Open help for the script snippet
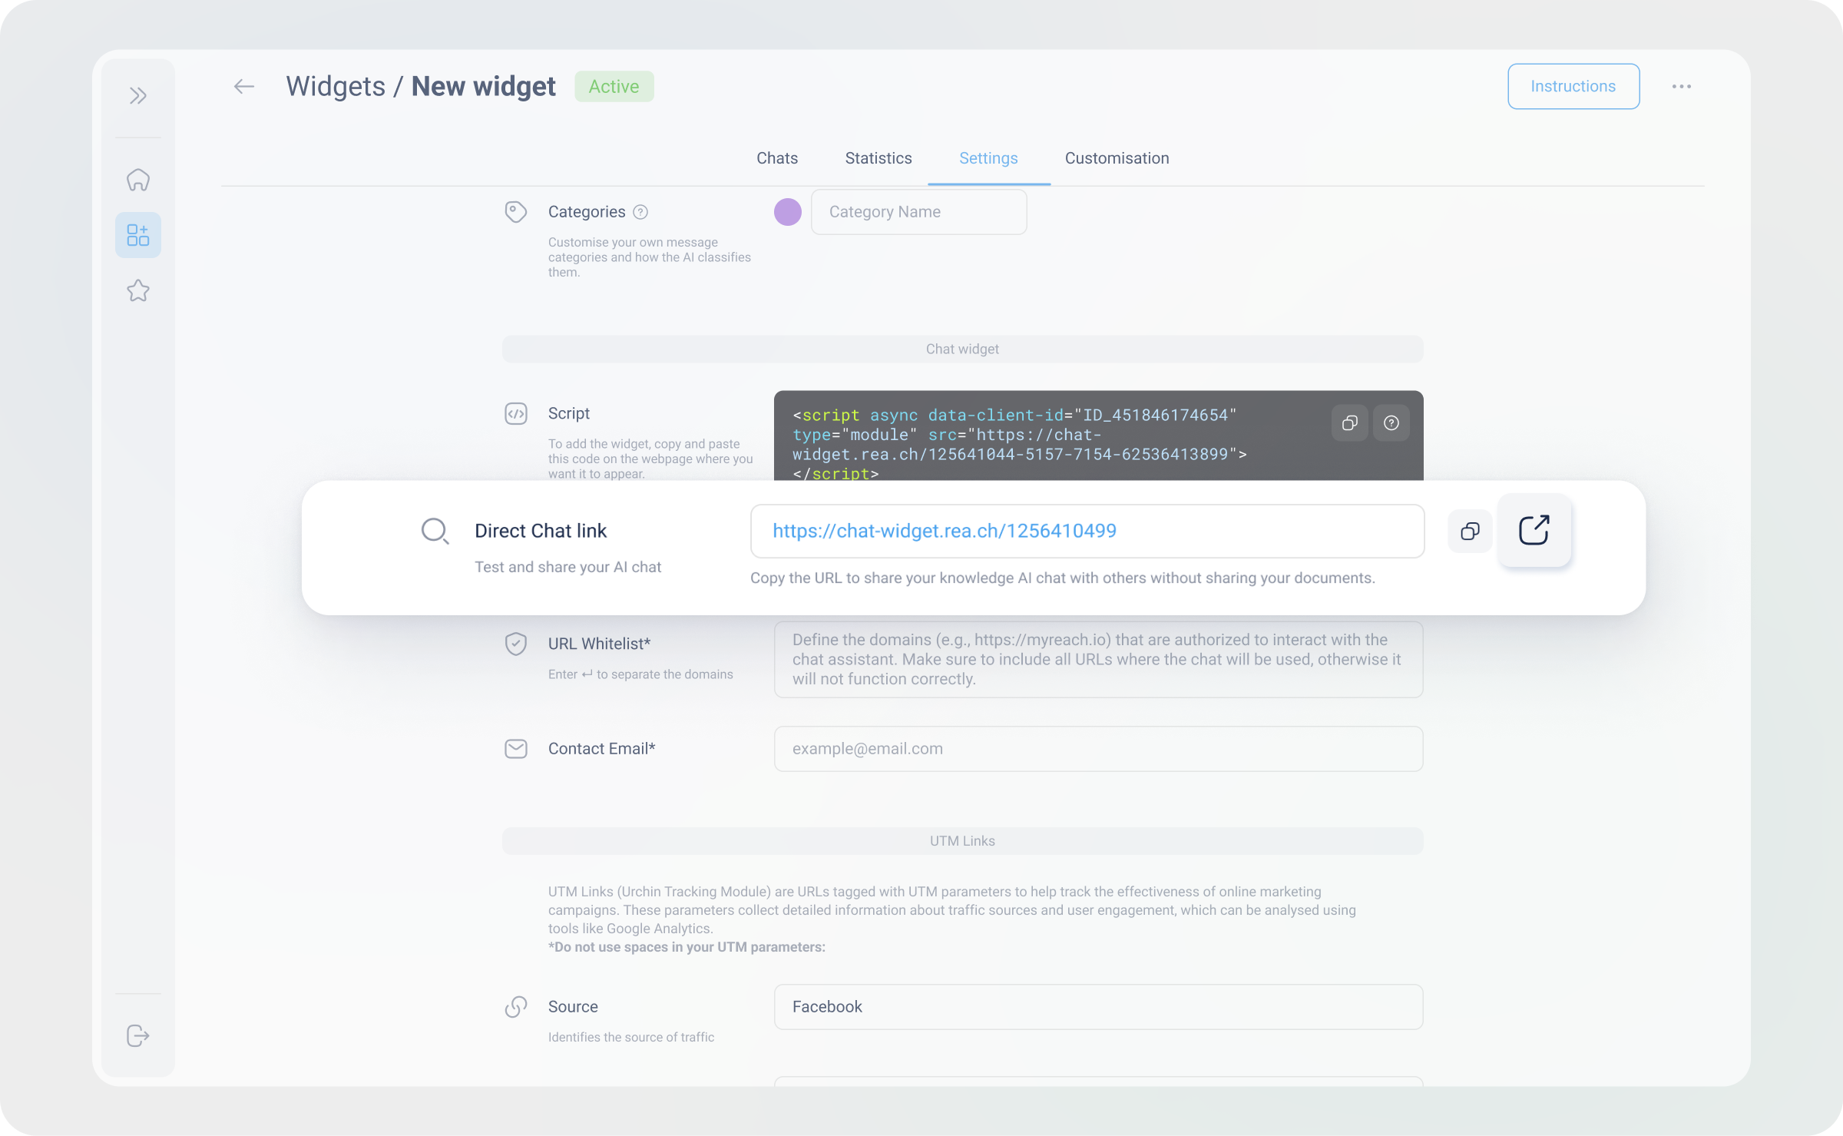Screen dimensions: 1843x1136 pos(1391,423)
